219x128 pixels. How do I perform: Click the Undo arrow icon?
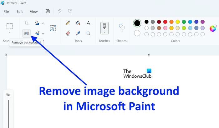click(59, 11)
